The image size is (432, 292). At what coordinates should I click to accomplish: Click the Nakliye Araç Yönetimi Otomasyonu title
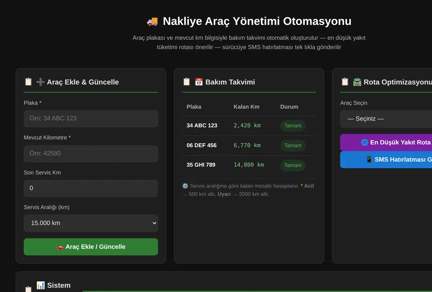tap(257, 21)
